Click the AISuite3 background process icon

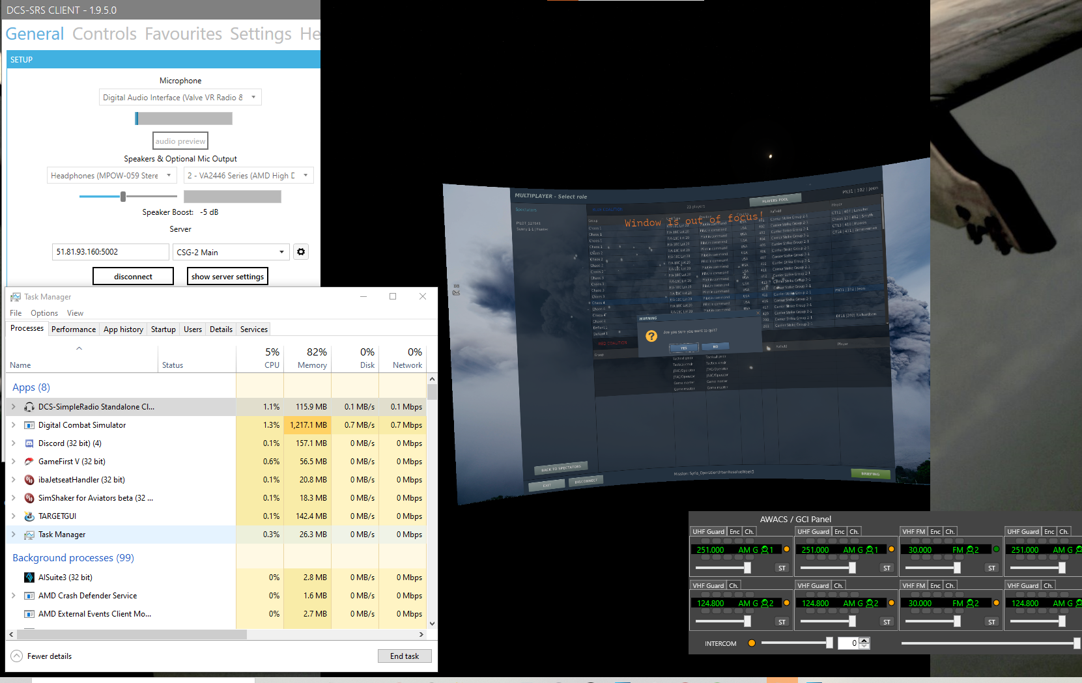point(29,578)
